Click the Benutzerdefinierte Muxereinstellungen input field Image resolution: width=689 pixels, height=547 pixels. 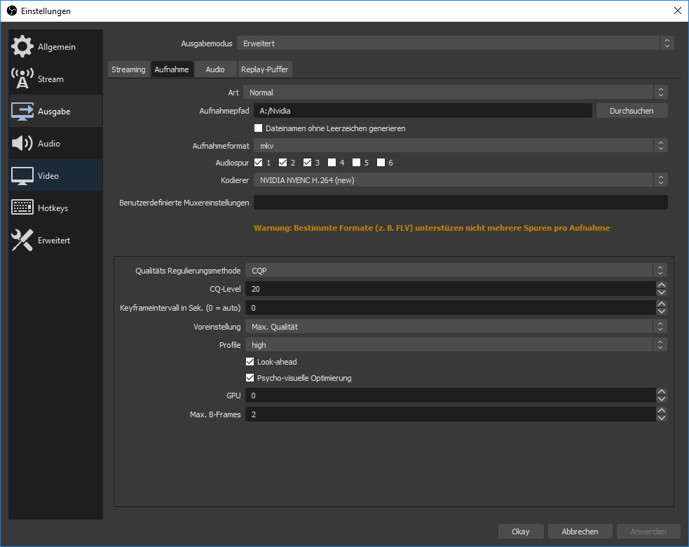coord(461,202)
